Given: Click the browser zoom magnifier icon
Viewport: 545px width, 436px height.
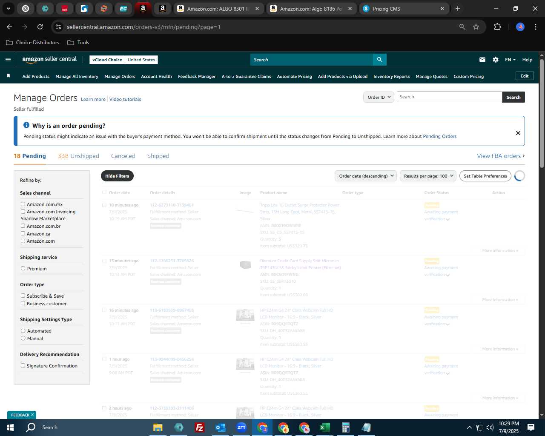Looking at the screenshot, I should click(462, 27).
